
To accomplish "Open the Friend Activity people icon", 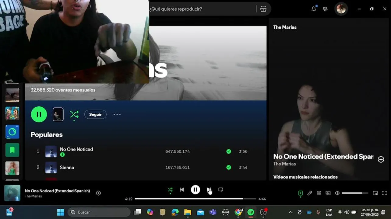I will (325, 9).
